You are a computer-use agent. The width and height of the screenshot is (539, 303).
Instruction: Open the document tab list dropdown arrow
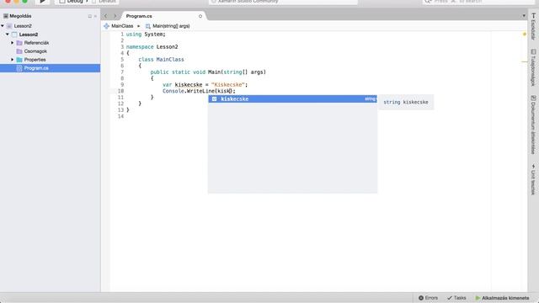click(x=524, y=16)
